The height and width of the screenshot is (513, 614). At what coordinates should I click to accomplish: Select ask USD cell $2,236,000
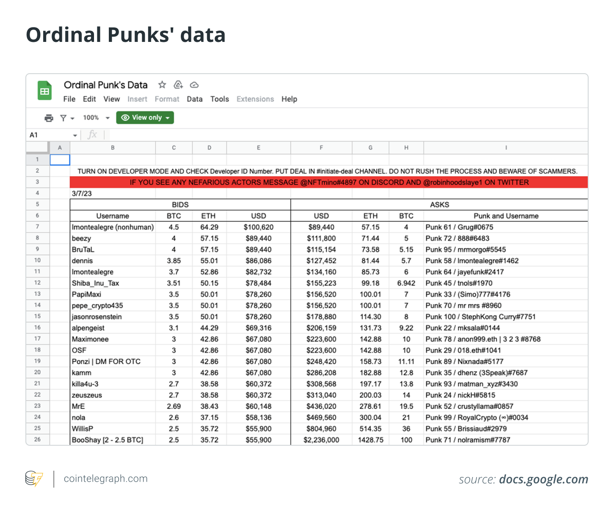(x=321, y=440)
